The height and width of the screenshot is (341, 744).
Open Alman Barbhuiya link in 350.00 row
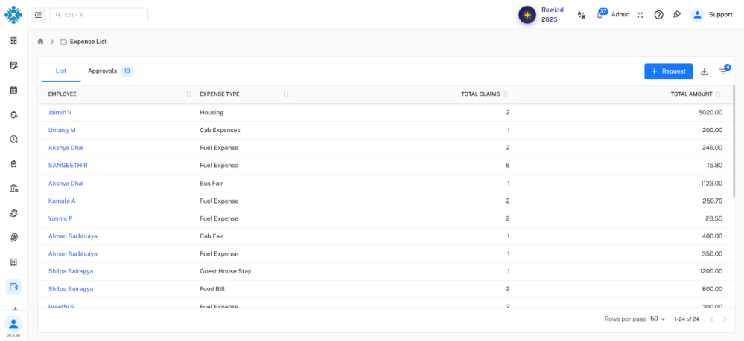point(72,254)
